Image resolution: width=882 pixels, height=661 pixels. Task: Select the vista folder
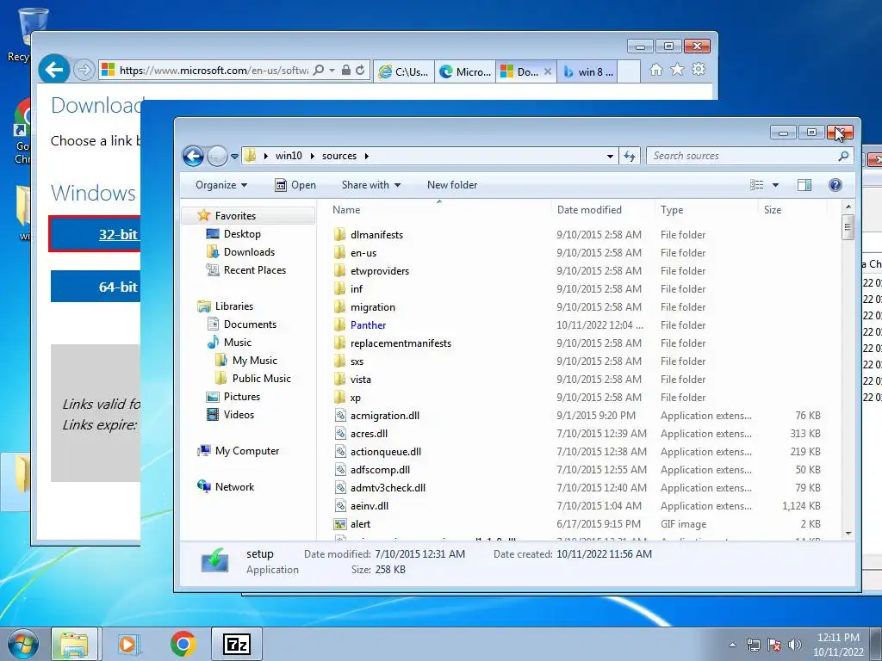point(360,380)
